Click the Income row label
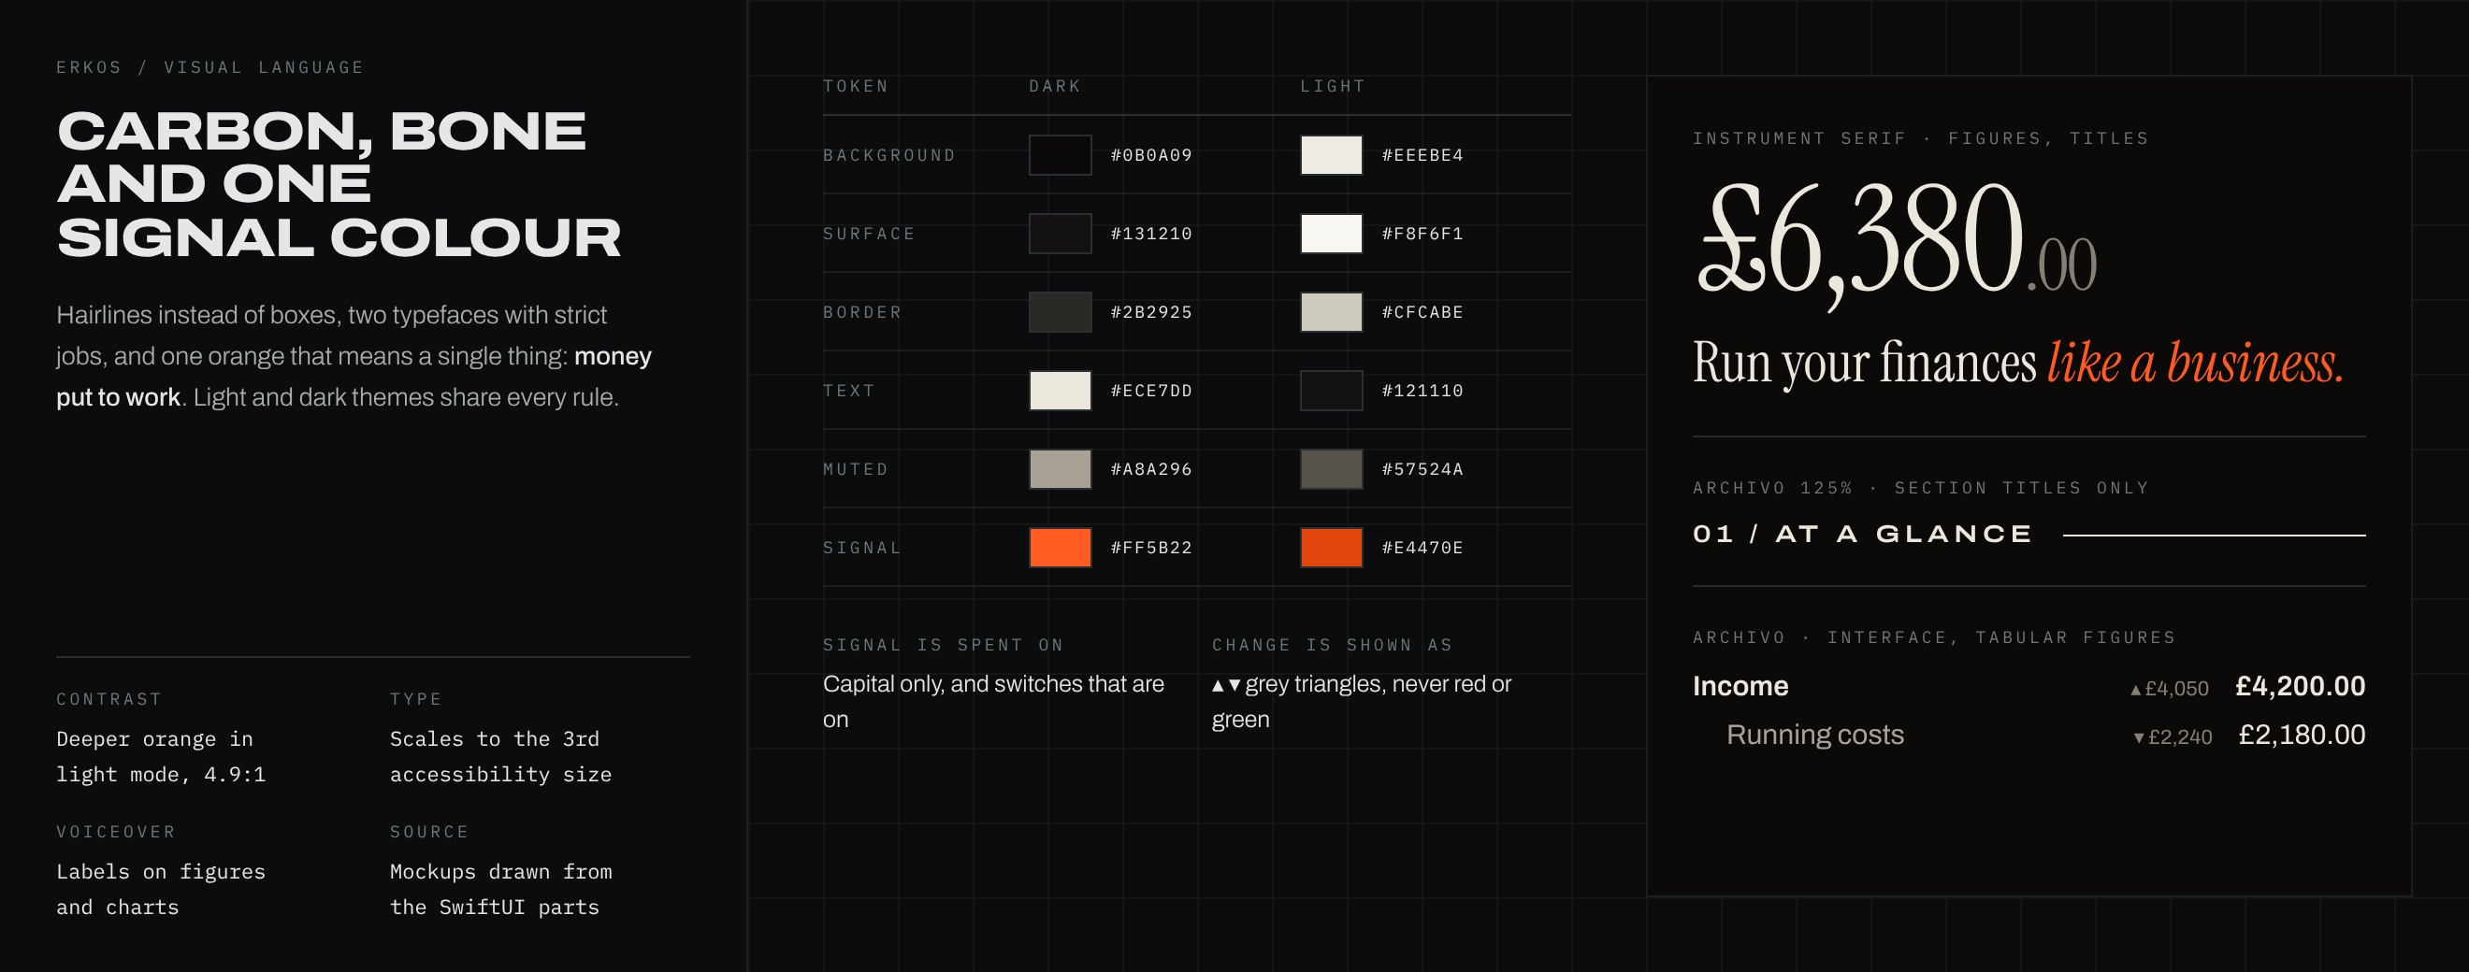Image resolution: width=2469 pixels, height=972 pixels. 1740,687
